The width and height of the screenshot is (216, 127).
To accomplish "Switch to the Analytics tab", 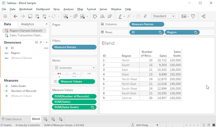I will pos(27,24).
